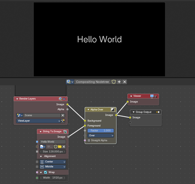Adjust the Factor 1.000 slider
This screenshot has width=195, height=184.
(101, 131)
